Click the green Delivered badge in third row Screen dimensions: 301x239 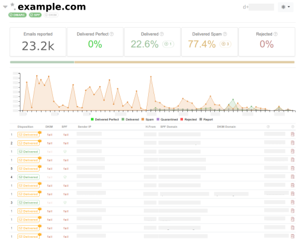28,152
